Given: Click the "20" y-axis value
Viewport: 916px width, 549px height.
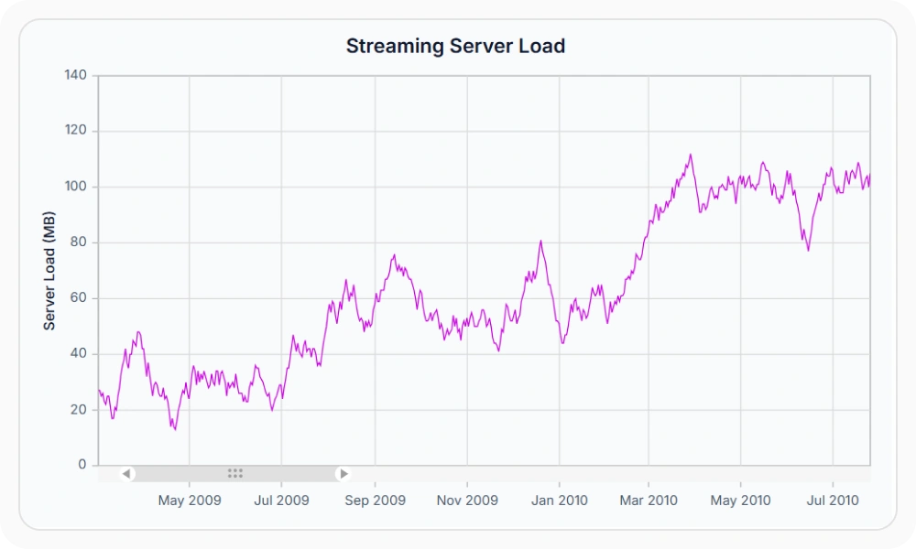Looking at the screenshot, I should point(78,409).
